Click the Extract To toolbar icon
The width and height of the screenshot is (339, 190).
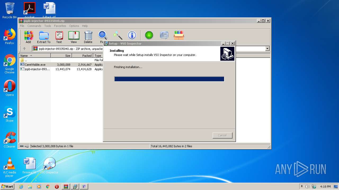pyautogui.click(x=44, y=37)
